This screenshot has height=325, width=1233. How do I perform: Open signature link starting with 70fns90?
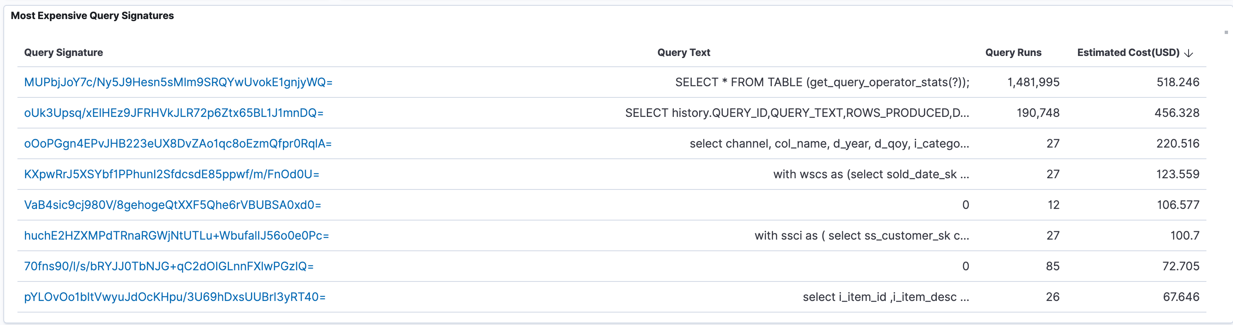(x=169, y=266)
